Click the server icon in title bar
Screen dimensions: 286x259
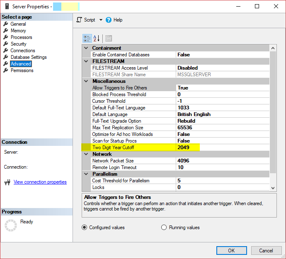click(7, 6)
